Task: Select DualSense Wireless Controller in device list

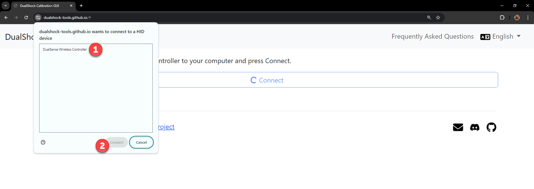Action: point(65,49)
